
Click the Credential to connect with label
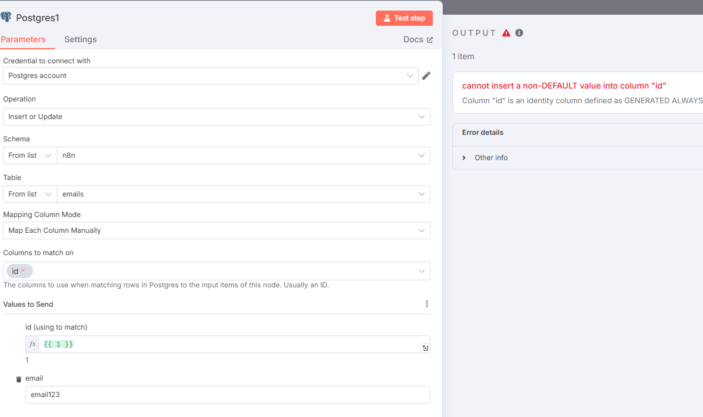tap(46, 61)
